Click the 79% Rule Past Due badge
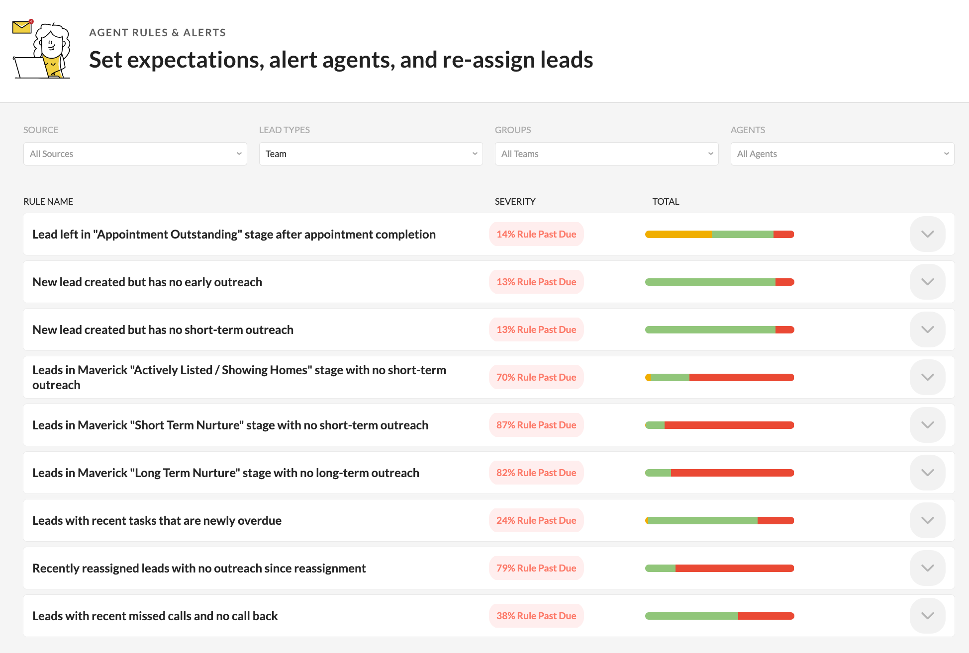Image resolution: width=969 pixels, height=653 pixels. click(536, 568)
